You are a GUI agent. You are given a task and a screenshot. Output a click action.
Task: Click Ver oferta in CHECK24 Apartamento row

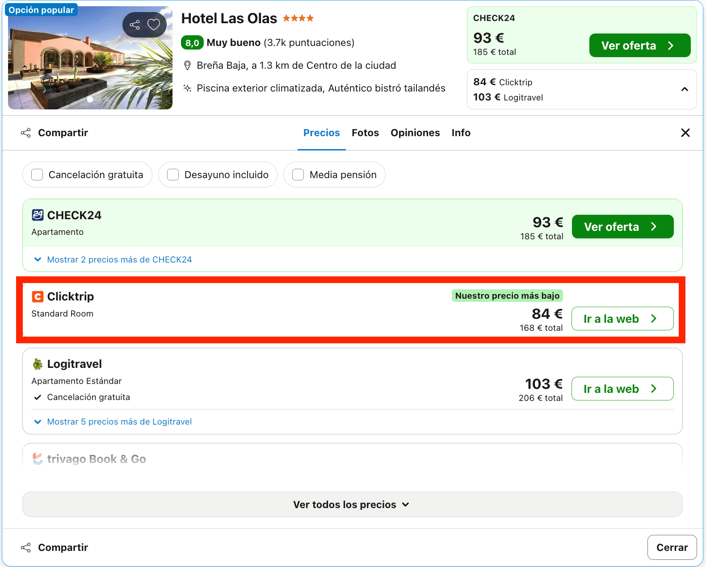coord(622,227)
